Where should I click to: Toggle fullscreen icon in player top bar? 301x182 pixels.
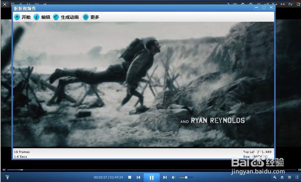pyautogui.click(x=5, y=4)
